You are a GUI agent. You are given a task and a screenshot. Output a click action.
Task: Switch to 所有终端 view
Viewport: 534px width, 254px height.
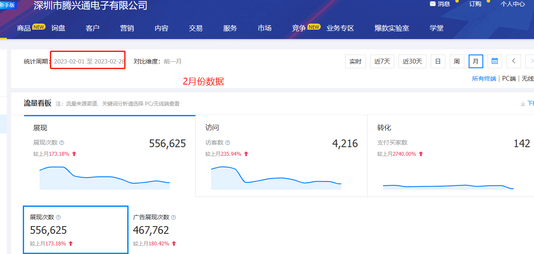pos(484,79)
